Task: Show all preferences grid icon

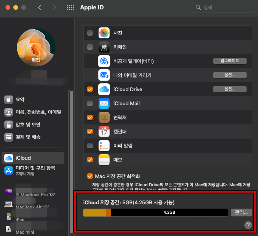Action: pyautogui.click(x=71, y=7)
